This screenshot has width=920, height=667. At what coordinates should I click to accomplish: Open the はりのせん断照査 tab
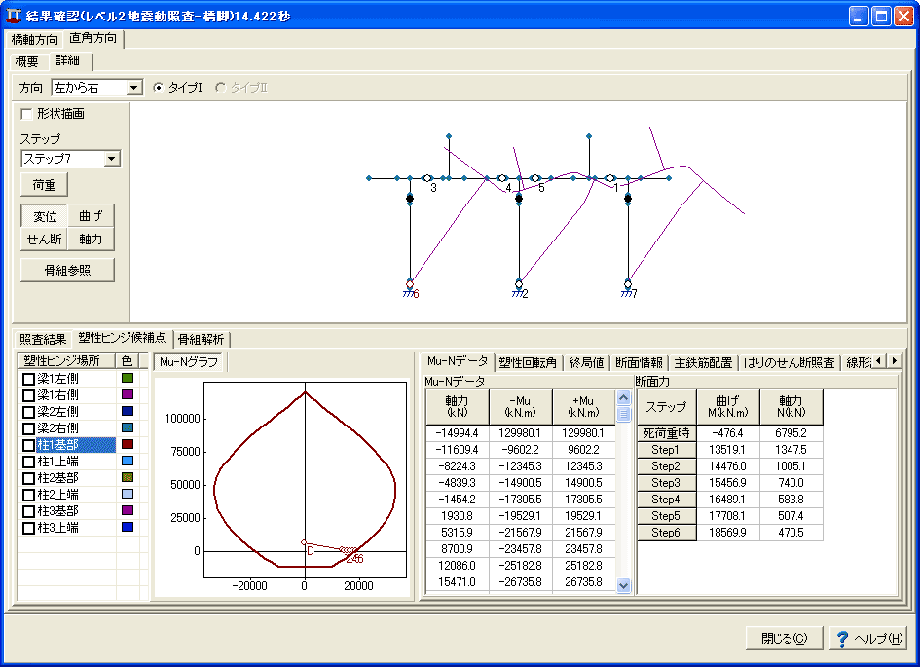789,363
